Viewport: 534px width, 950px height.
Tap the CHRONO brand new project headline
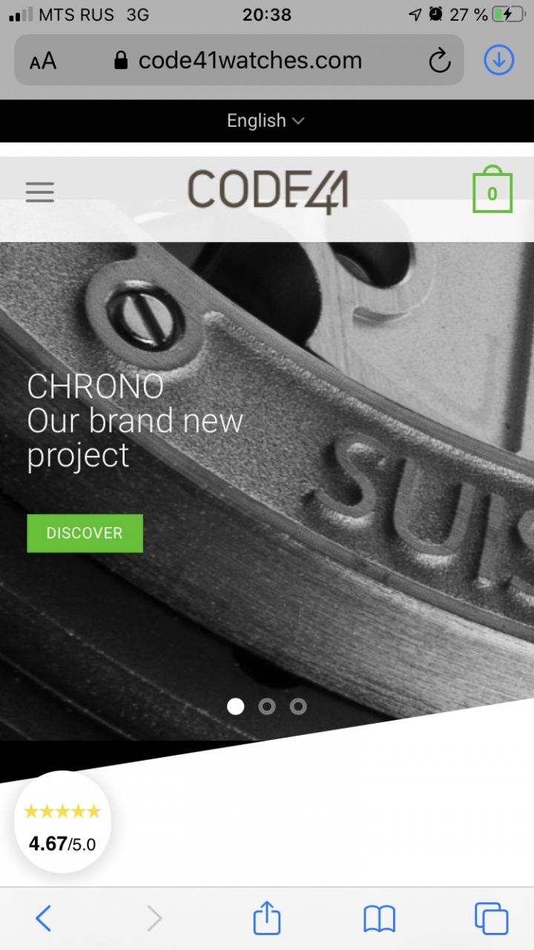[x=135, y=421]
